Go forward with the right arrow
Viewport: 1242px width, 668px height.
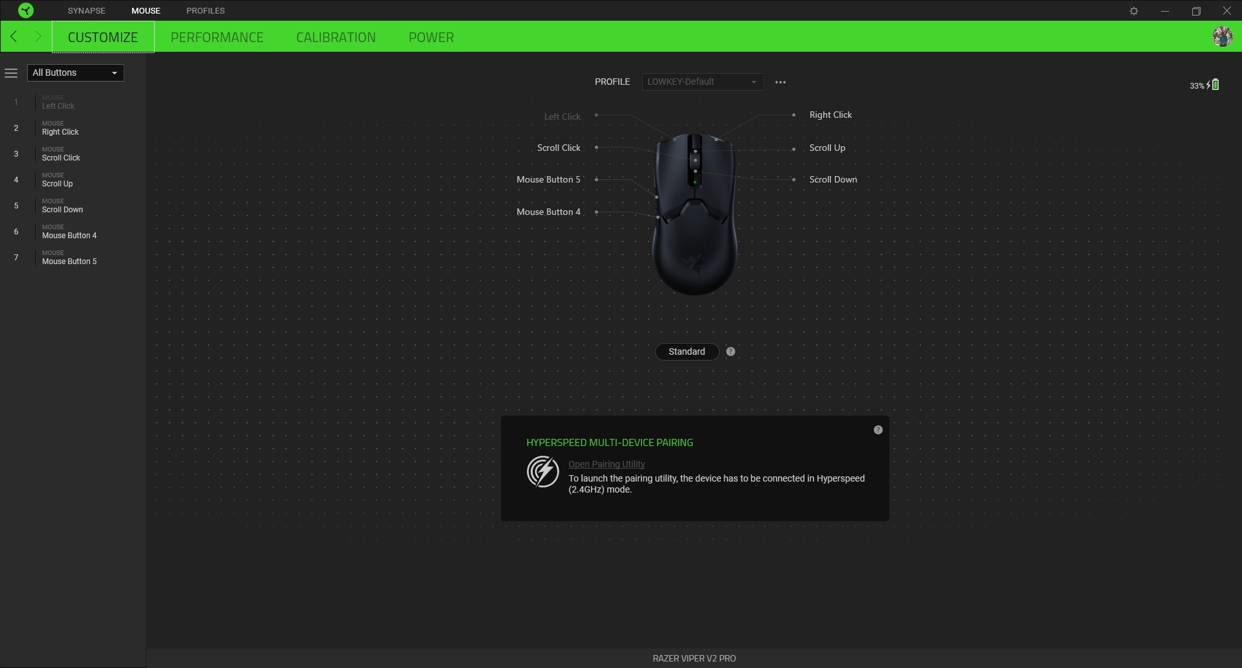(38, 37)
